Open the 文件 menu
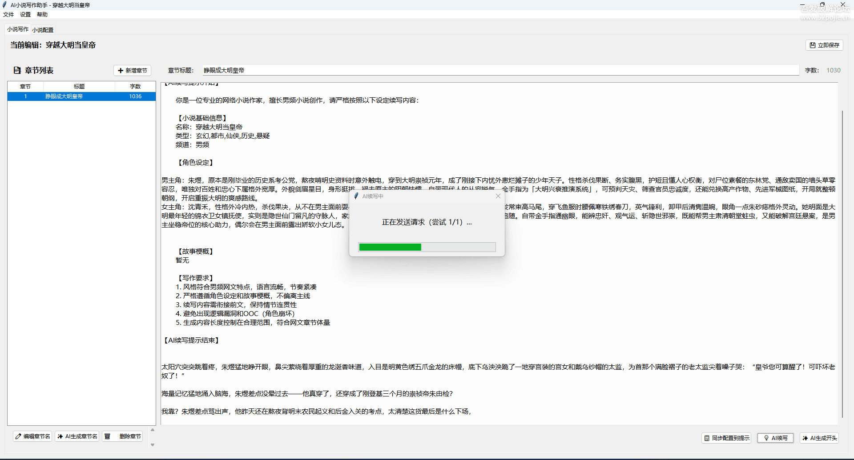Screen dimensions: 854x460 point(8,15)
